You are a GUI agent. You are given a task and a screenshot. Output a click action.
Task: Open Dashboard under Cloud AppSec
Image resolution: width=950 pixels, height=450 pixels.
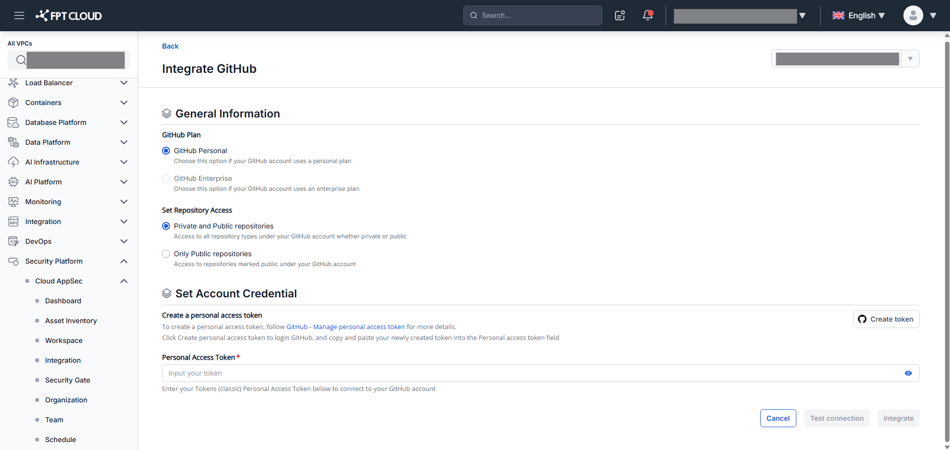63,301
